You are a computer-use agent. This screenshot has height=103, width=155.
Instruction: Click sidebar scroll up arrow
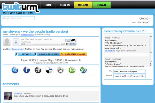click(x=151, y=63)
